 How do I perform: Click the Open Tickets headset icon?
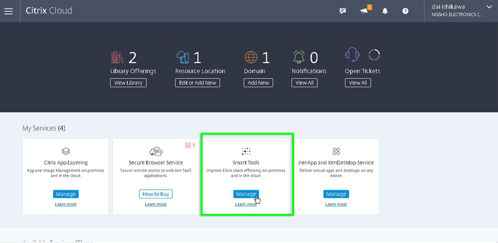352,55
